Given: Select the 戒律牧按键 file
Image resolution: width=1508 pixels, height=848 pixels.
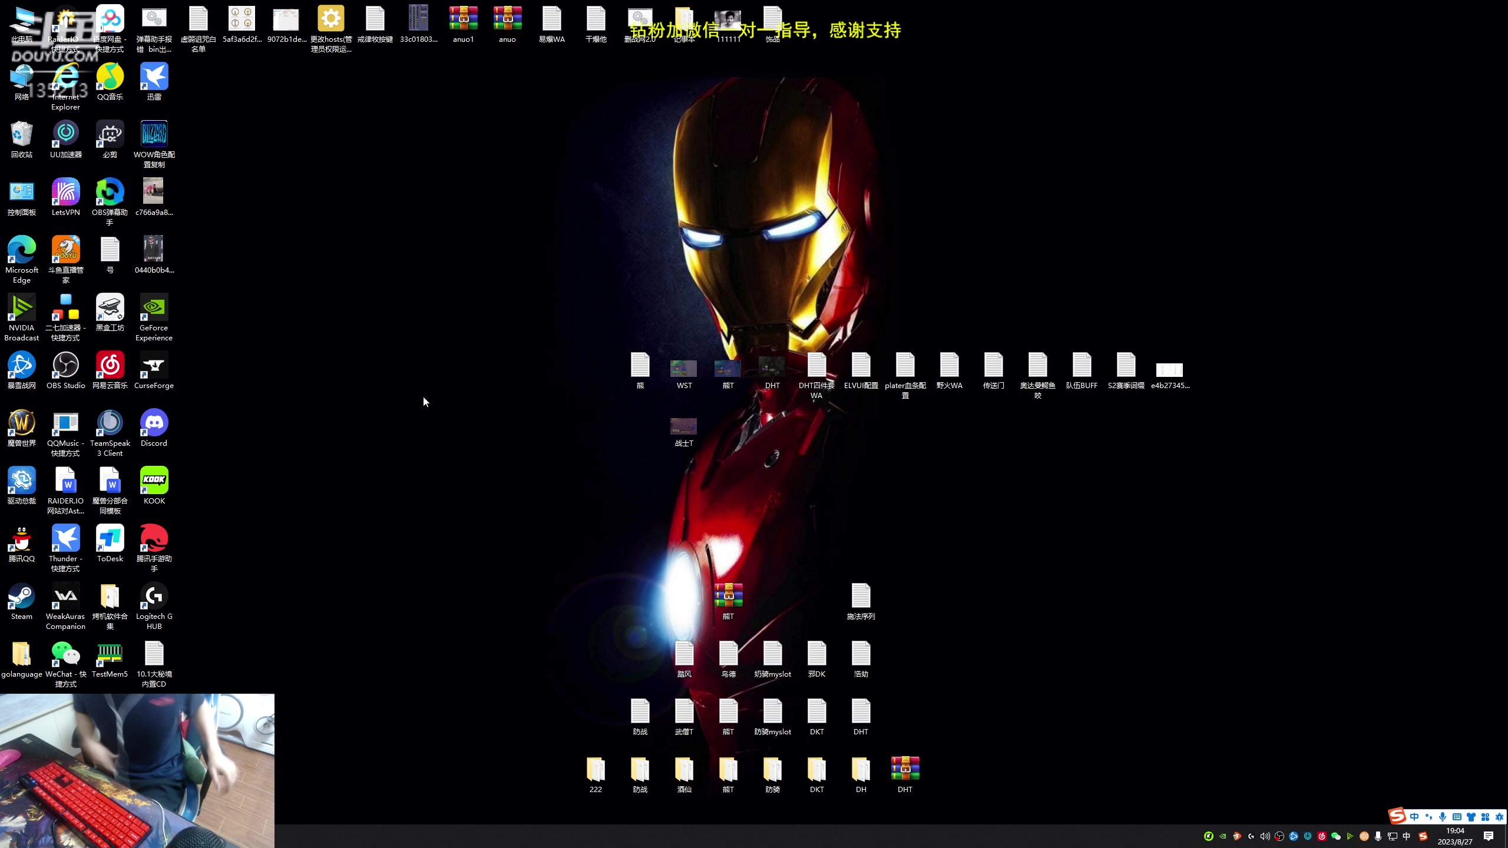Looking at the screenshot, I should pyautogui.click(x=375, y=25).
